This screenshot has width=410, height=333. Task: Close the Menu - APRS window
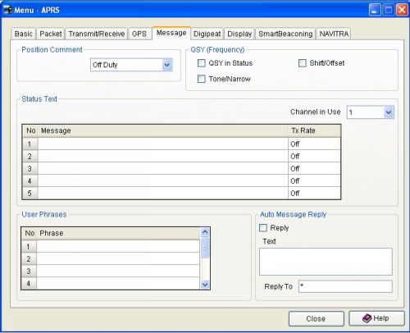[402, 10]
